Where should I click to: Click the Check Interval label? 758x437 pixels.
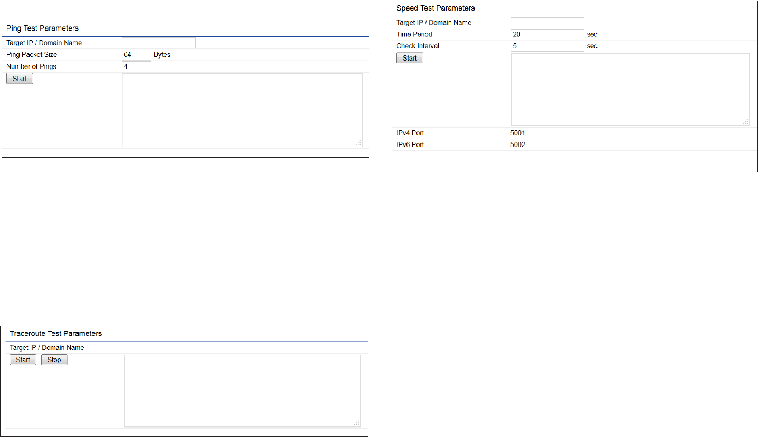tap(418, 46)
